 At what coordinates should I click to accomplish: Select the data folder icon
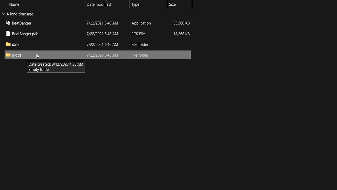click(8, 44)
